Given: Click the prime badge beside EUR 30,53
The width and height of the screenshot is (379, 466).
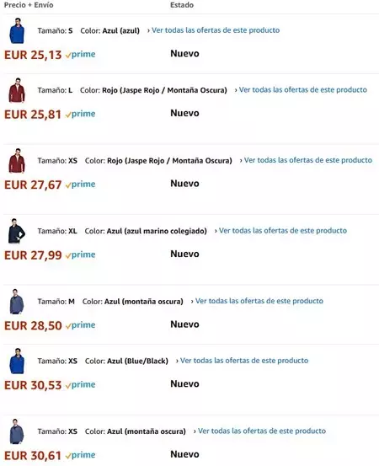Looking at the screenshot, I should [81, 384].
